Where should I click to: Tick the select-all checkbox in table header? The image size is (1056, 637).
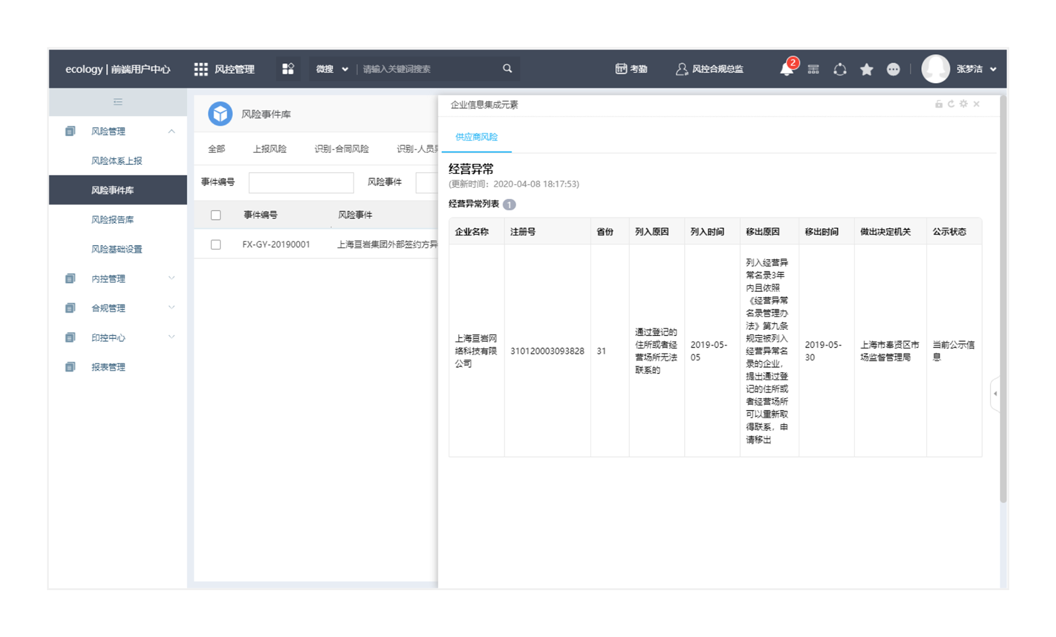[216, 215]
